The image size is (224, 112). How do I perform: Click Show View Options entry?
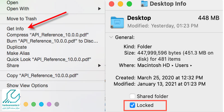[27, 85]
